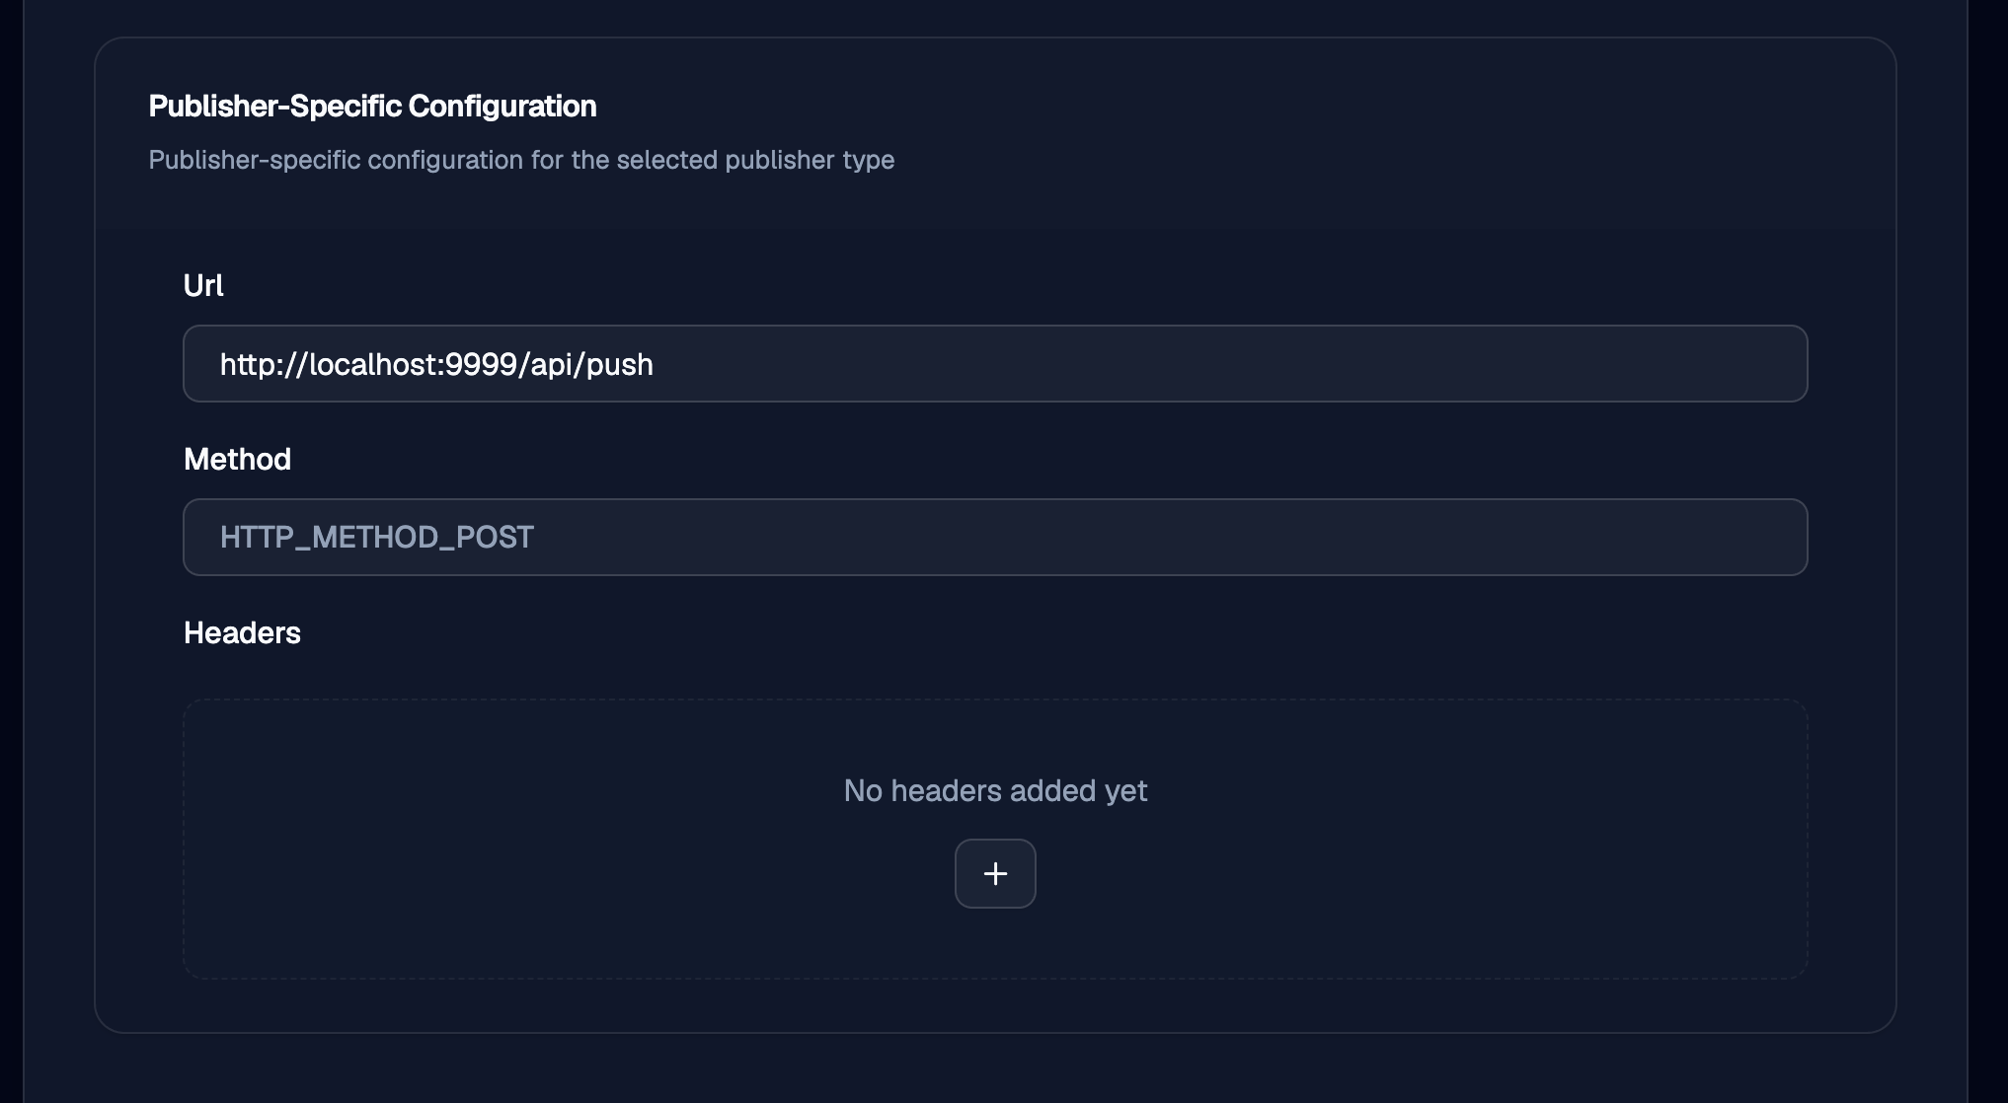Click the "http://" prefix in the Url field
Image resolution: width=2008 pixels, height=1103 pixels.
coord(264,364)
